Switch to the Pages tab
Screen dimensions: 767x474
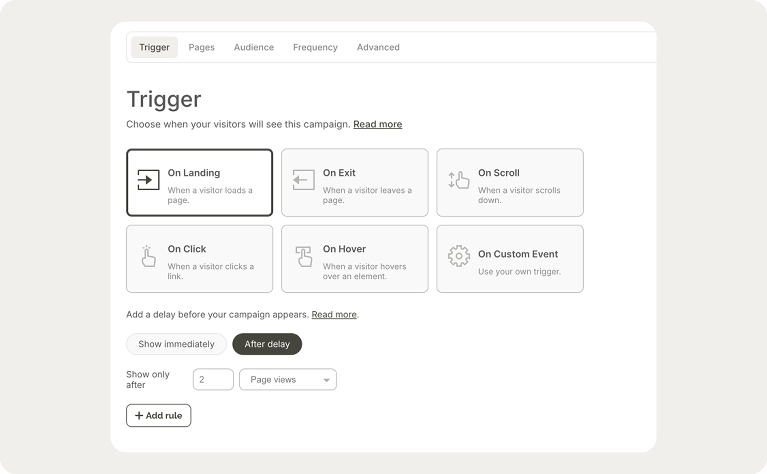tap(201, 47)
